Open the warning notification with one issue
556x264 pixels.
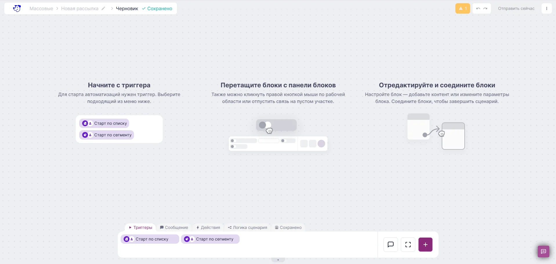point(463,8)
